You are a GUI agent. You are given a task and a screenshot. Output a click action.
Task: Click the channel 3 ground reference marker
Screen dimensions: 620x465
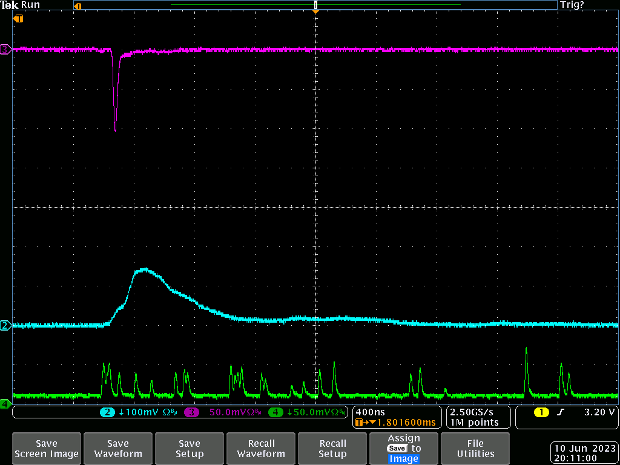(6, 50)
